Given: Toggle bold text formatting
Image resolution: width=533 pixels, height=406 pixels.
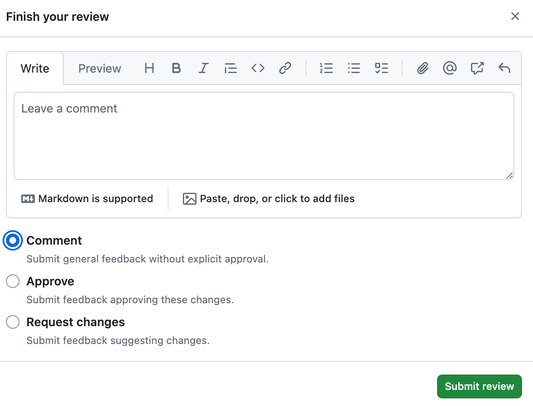Looking at the screenshot, I should coord(176,68).
